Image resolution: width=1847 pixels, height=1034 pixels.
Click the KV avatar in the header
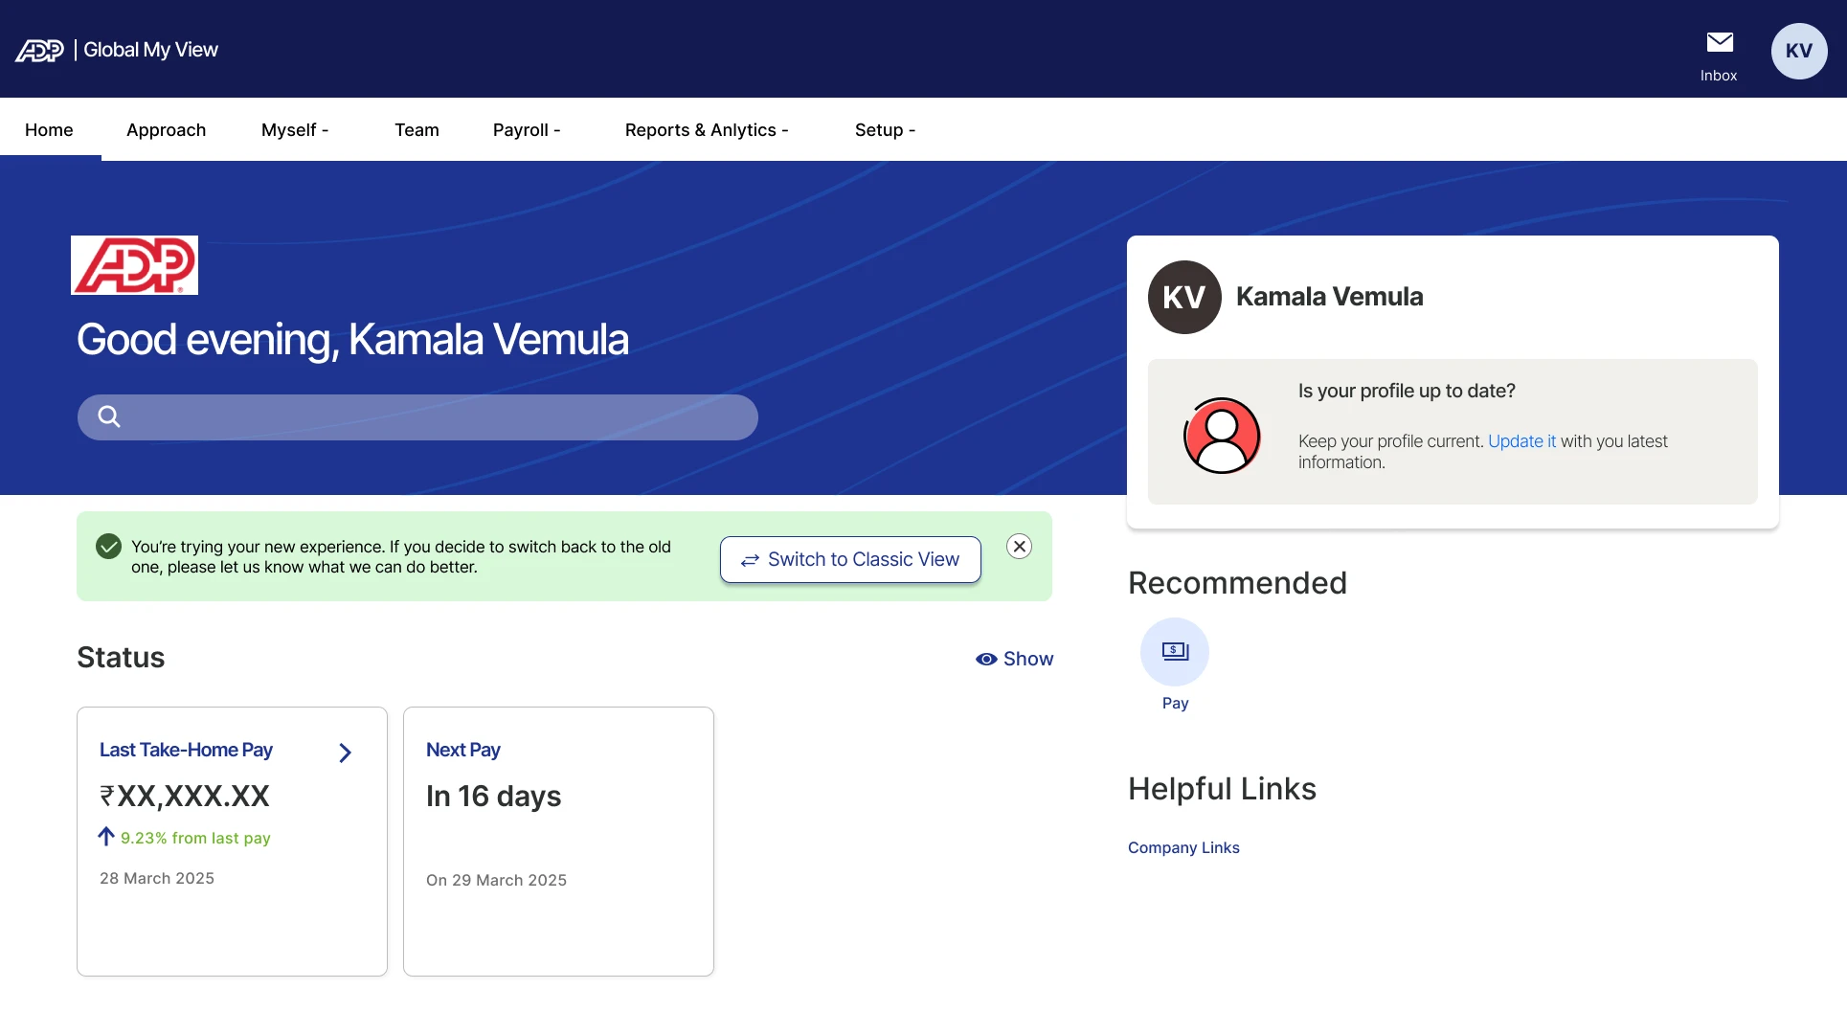coord(1798,51)
